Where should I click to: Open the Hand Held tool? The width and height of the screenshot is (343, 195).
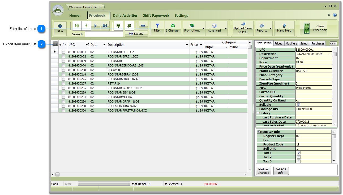pos(284,28)
